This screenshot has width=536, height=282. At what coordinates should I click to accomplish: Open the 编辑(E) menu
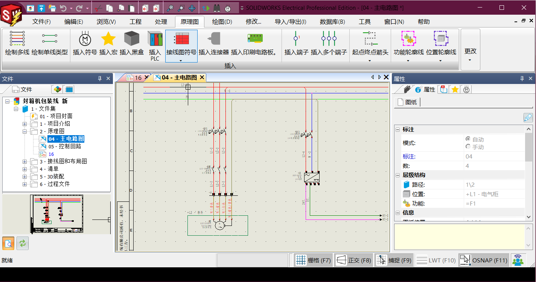(74, 22)
